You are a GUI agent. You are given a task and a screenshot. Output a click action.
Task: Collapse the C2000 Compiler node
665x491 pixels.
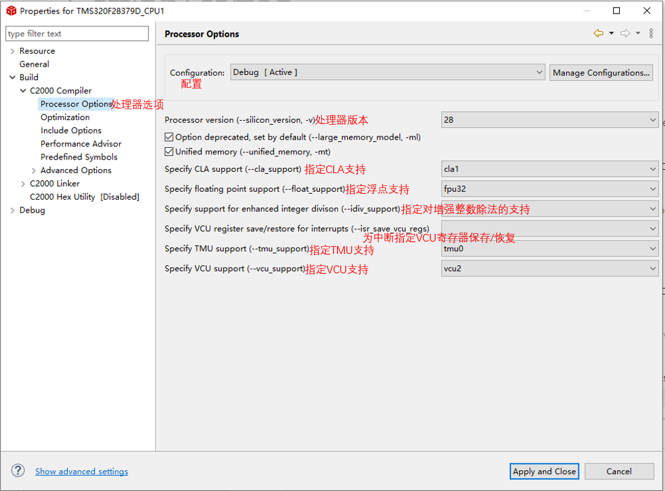click(23, 90)
